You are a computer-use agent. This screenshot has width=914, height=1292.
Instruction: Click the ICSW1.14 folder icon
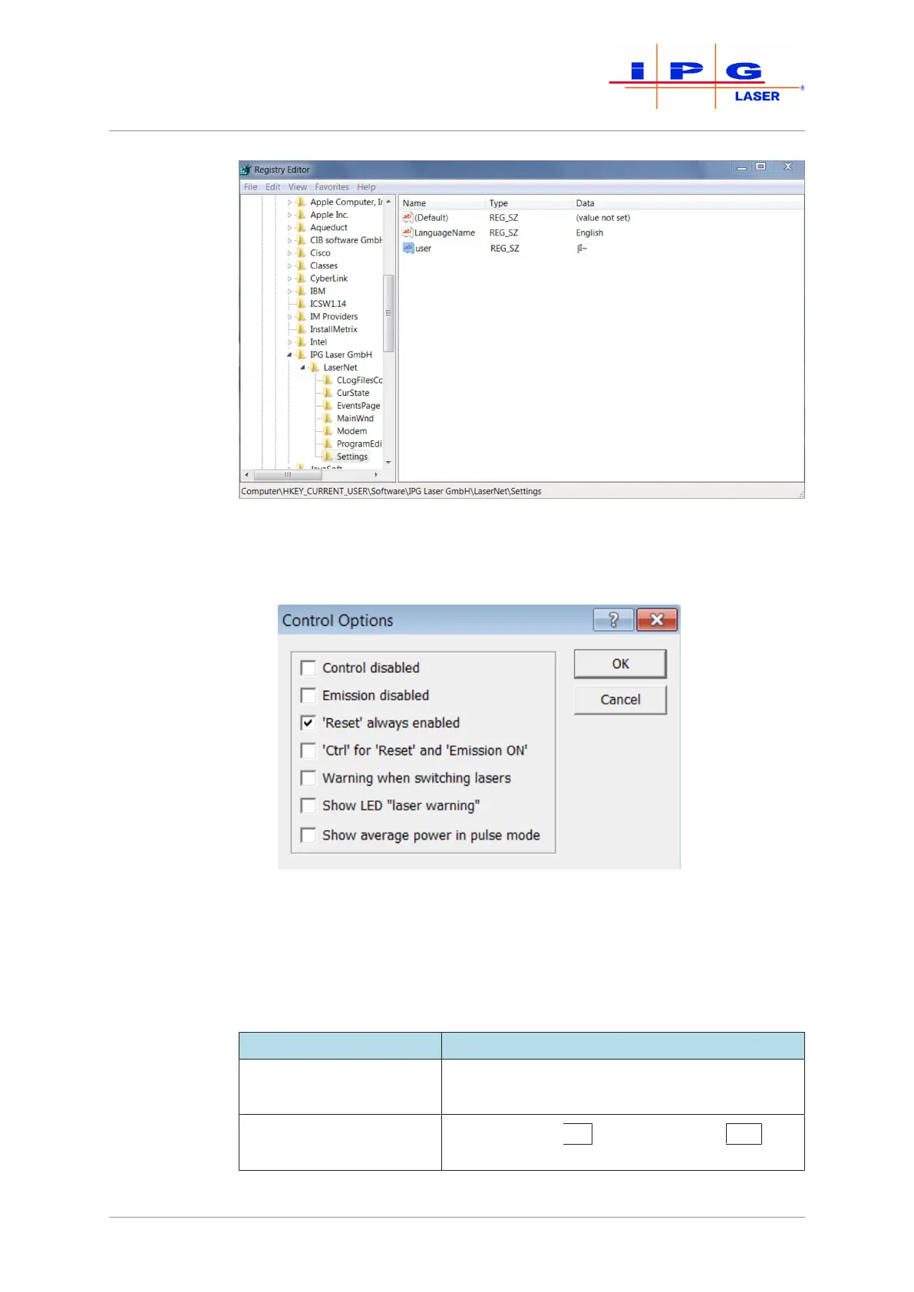tap(302, 304)
